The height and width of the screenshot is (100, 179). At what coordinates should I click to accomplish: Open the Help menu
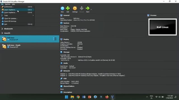(x=13, y=4)
